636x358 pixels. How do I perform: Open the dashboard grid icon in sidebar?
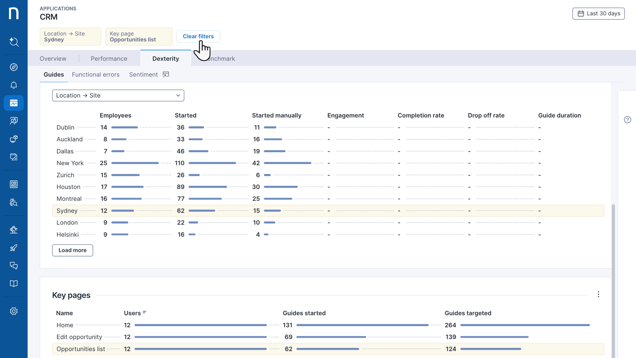[x=14, y=184]
